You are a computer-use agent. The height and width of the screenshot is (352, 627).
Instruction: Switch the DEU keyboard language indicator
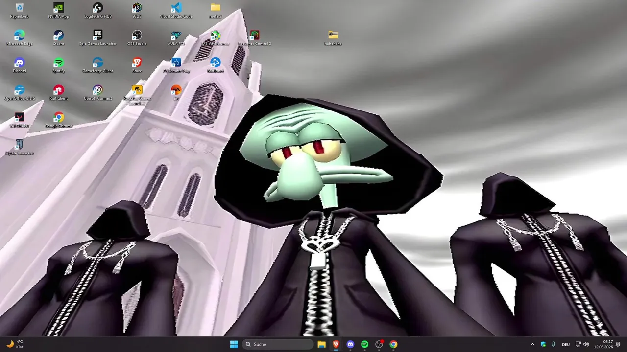click(x=566, y=344)
